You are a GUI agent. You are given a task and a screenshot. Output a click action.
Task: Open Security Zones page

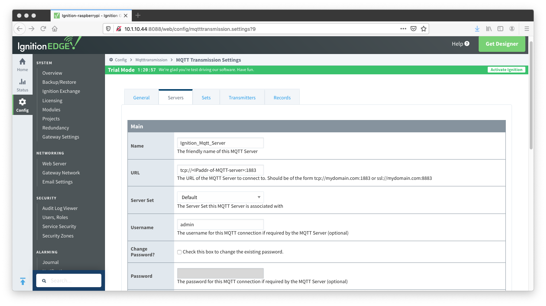58,236
